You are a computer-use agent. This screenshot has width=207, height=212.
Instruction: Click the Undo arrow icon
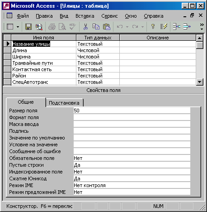click(120, 27)
